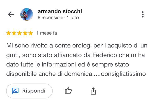Click the '1 mese fa' timestamp
This screenshot has height=105, width=153.
[46, 33]
